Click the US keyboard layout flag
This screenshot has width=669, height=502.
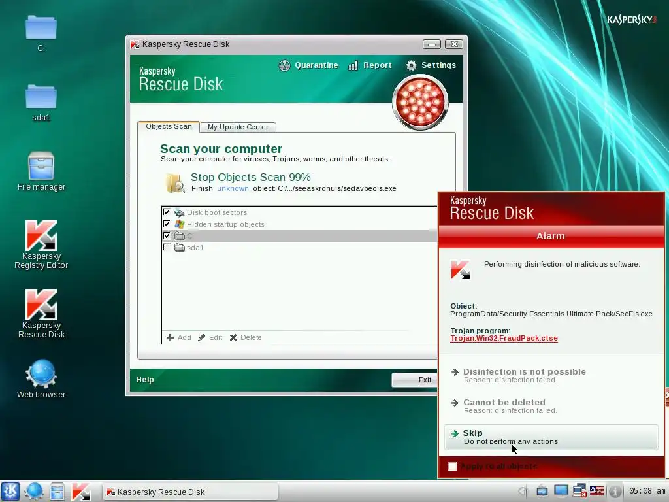tap(597, 492)
